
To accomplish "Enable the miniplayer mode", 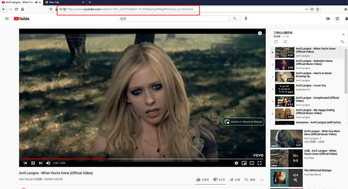I will pos(244,163).
